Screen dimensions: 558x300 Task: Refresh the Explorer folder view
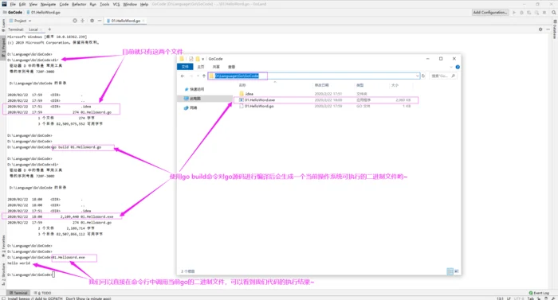tap(423, 76)
